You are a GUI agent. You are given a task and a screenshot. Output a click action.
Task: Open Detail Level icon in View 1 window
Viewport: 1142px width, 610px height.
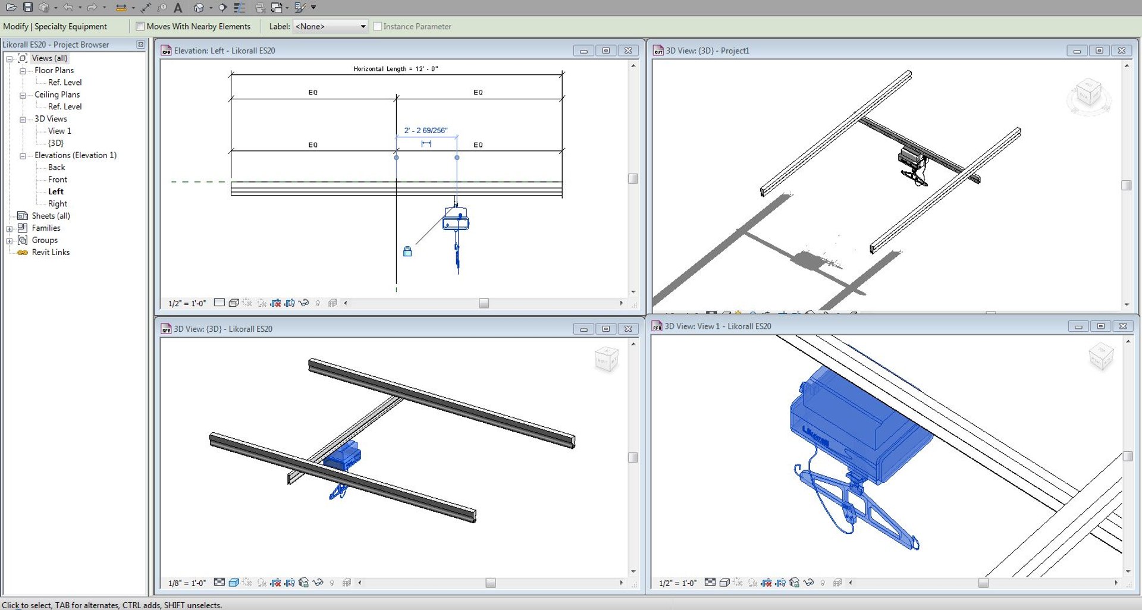[710, 582]
